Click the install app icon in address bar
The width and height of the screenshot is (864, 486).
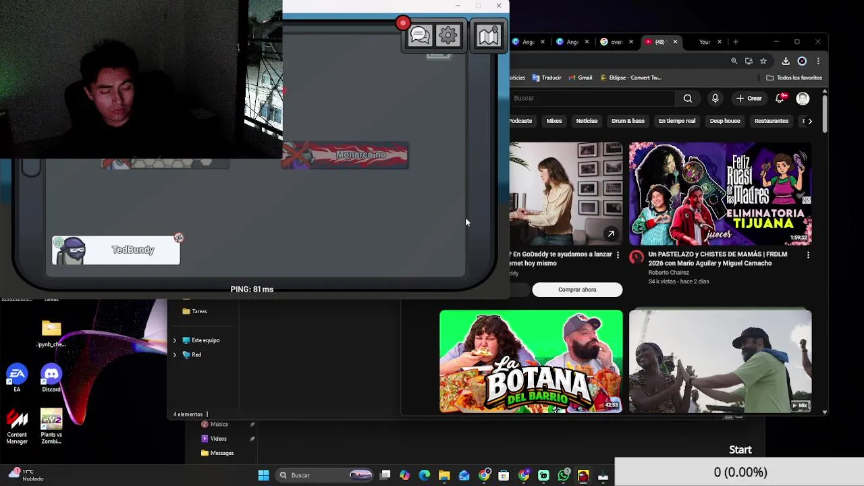749,61
